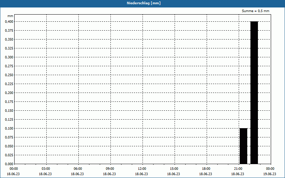Screen dimensions: 285x178
Task: Click the 18:00 time label
Action: click(206, 169)
